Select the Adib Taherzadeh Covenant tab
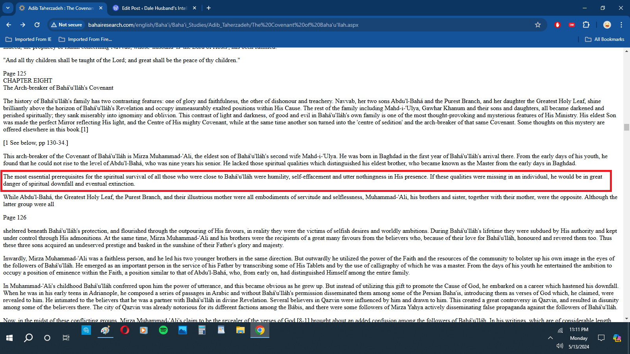 [x=60, y=8]
